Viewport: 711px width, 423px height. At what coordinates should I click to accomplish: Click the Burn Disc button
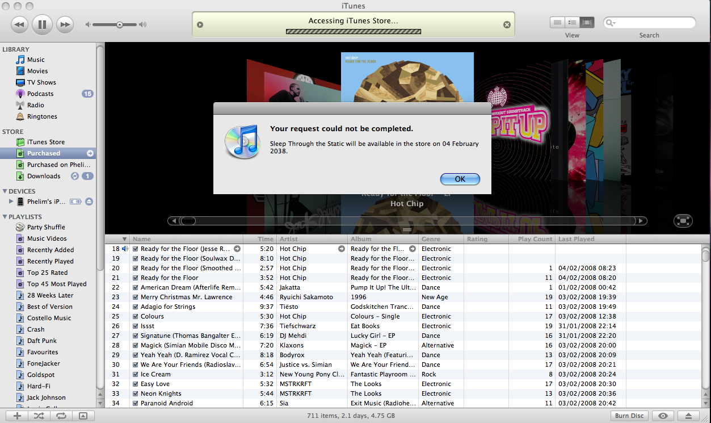pyautogui.click(x=629, y=416)
